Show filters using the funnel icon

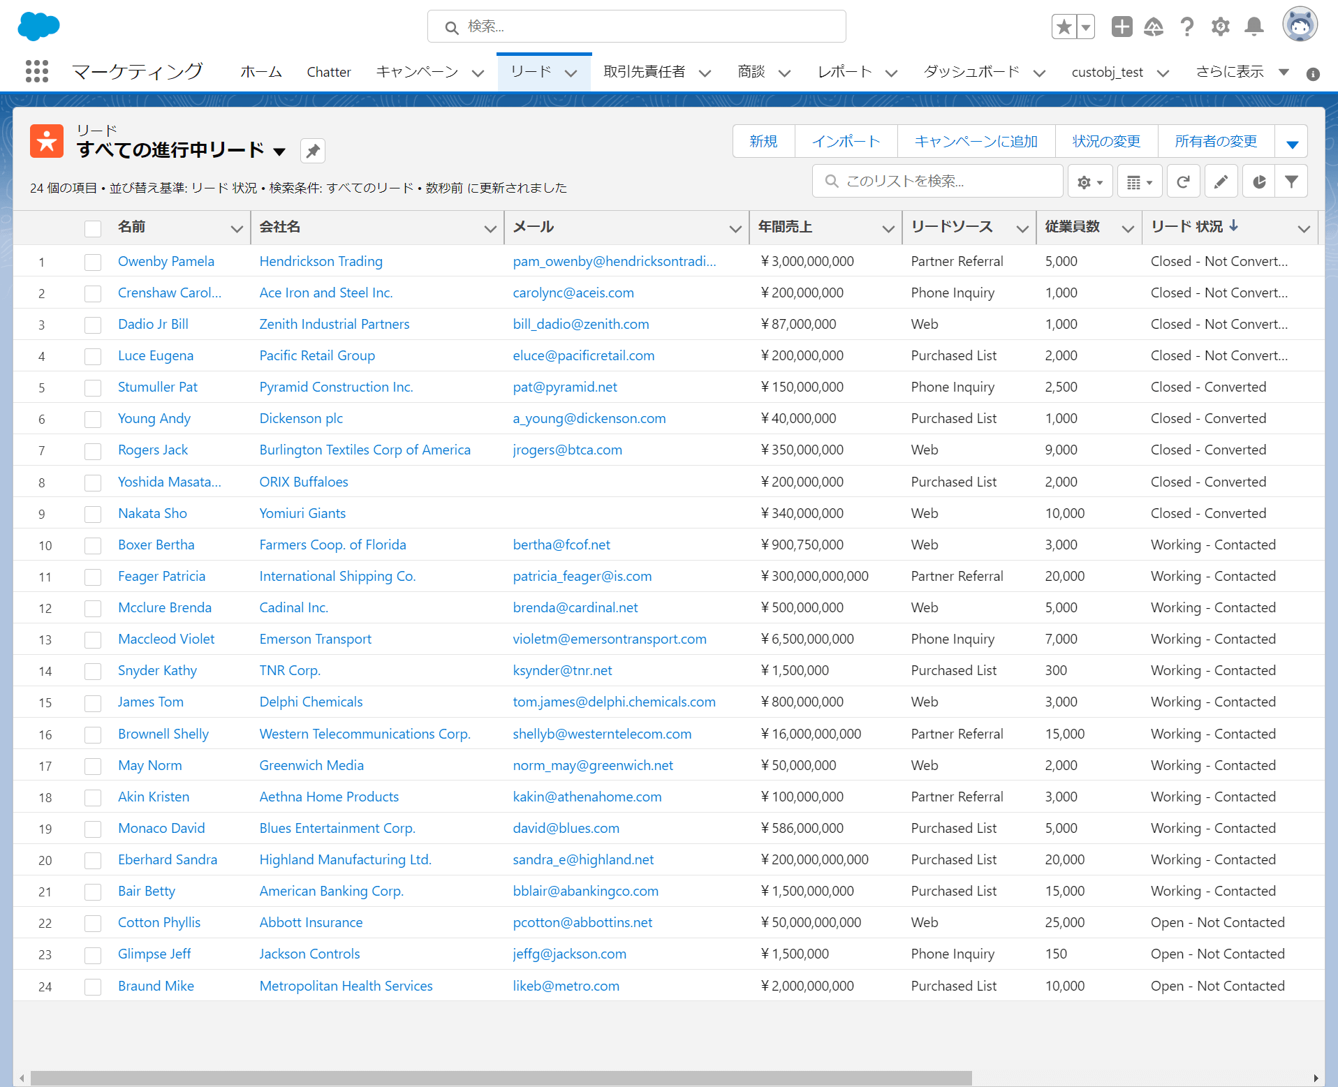(x=1291, y=182)
